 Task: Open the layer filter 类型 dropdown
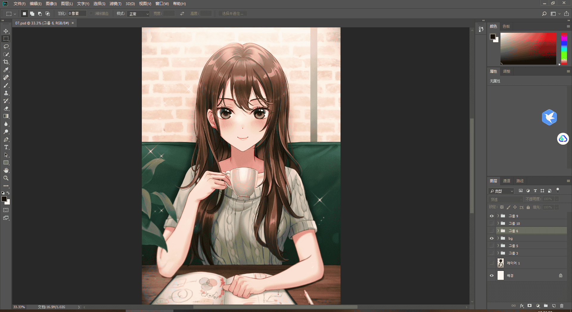pyautogui.click(x=501, y=191)
